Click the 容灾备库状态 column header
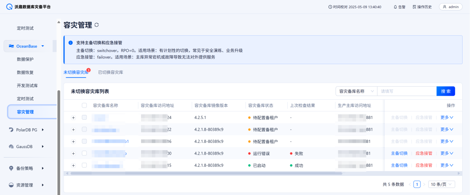The width and height of the screenshot is (470, 195). (261, 105)
